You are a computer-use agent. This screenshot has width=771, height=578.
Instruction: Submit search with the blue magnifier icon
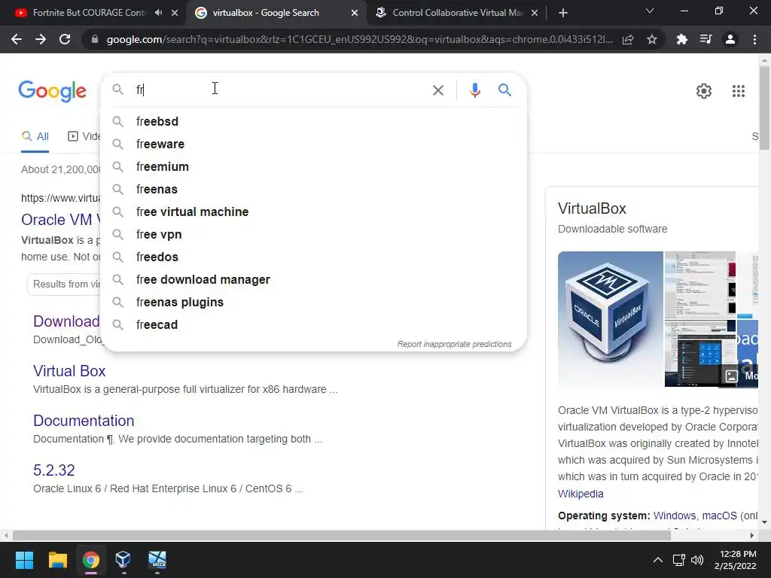(504, 90)
